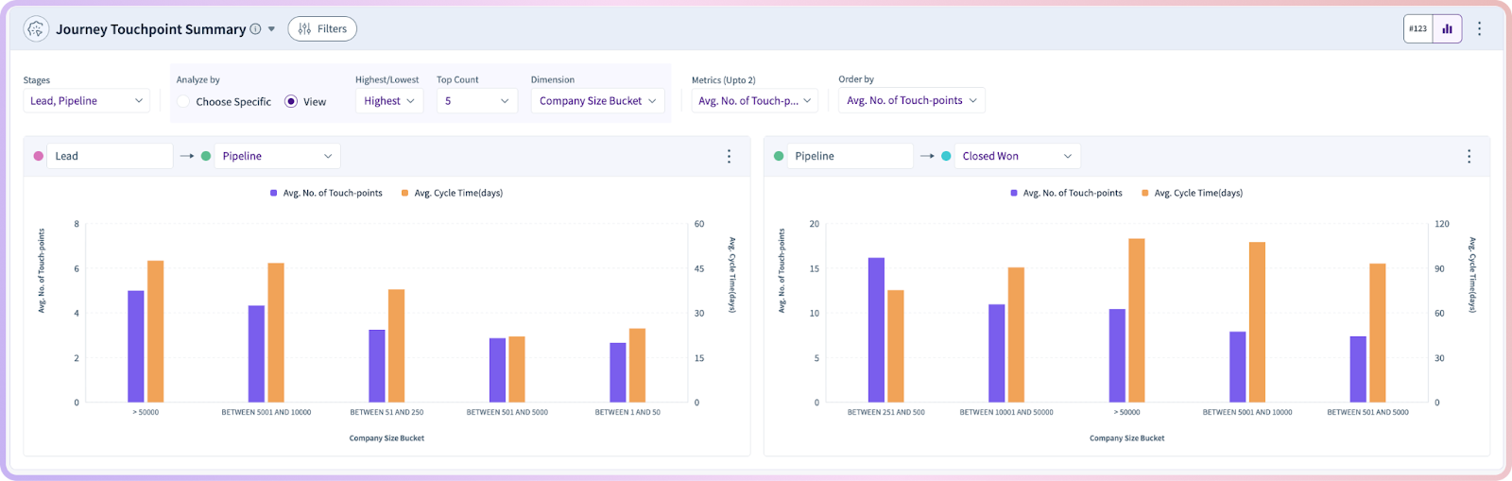Screen dimensions: 1512x481
Task: Toggle left chart Avg. Cycle Time(days) legend
Action: coord(452,193)
